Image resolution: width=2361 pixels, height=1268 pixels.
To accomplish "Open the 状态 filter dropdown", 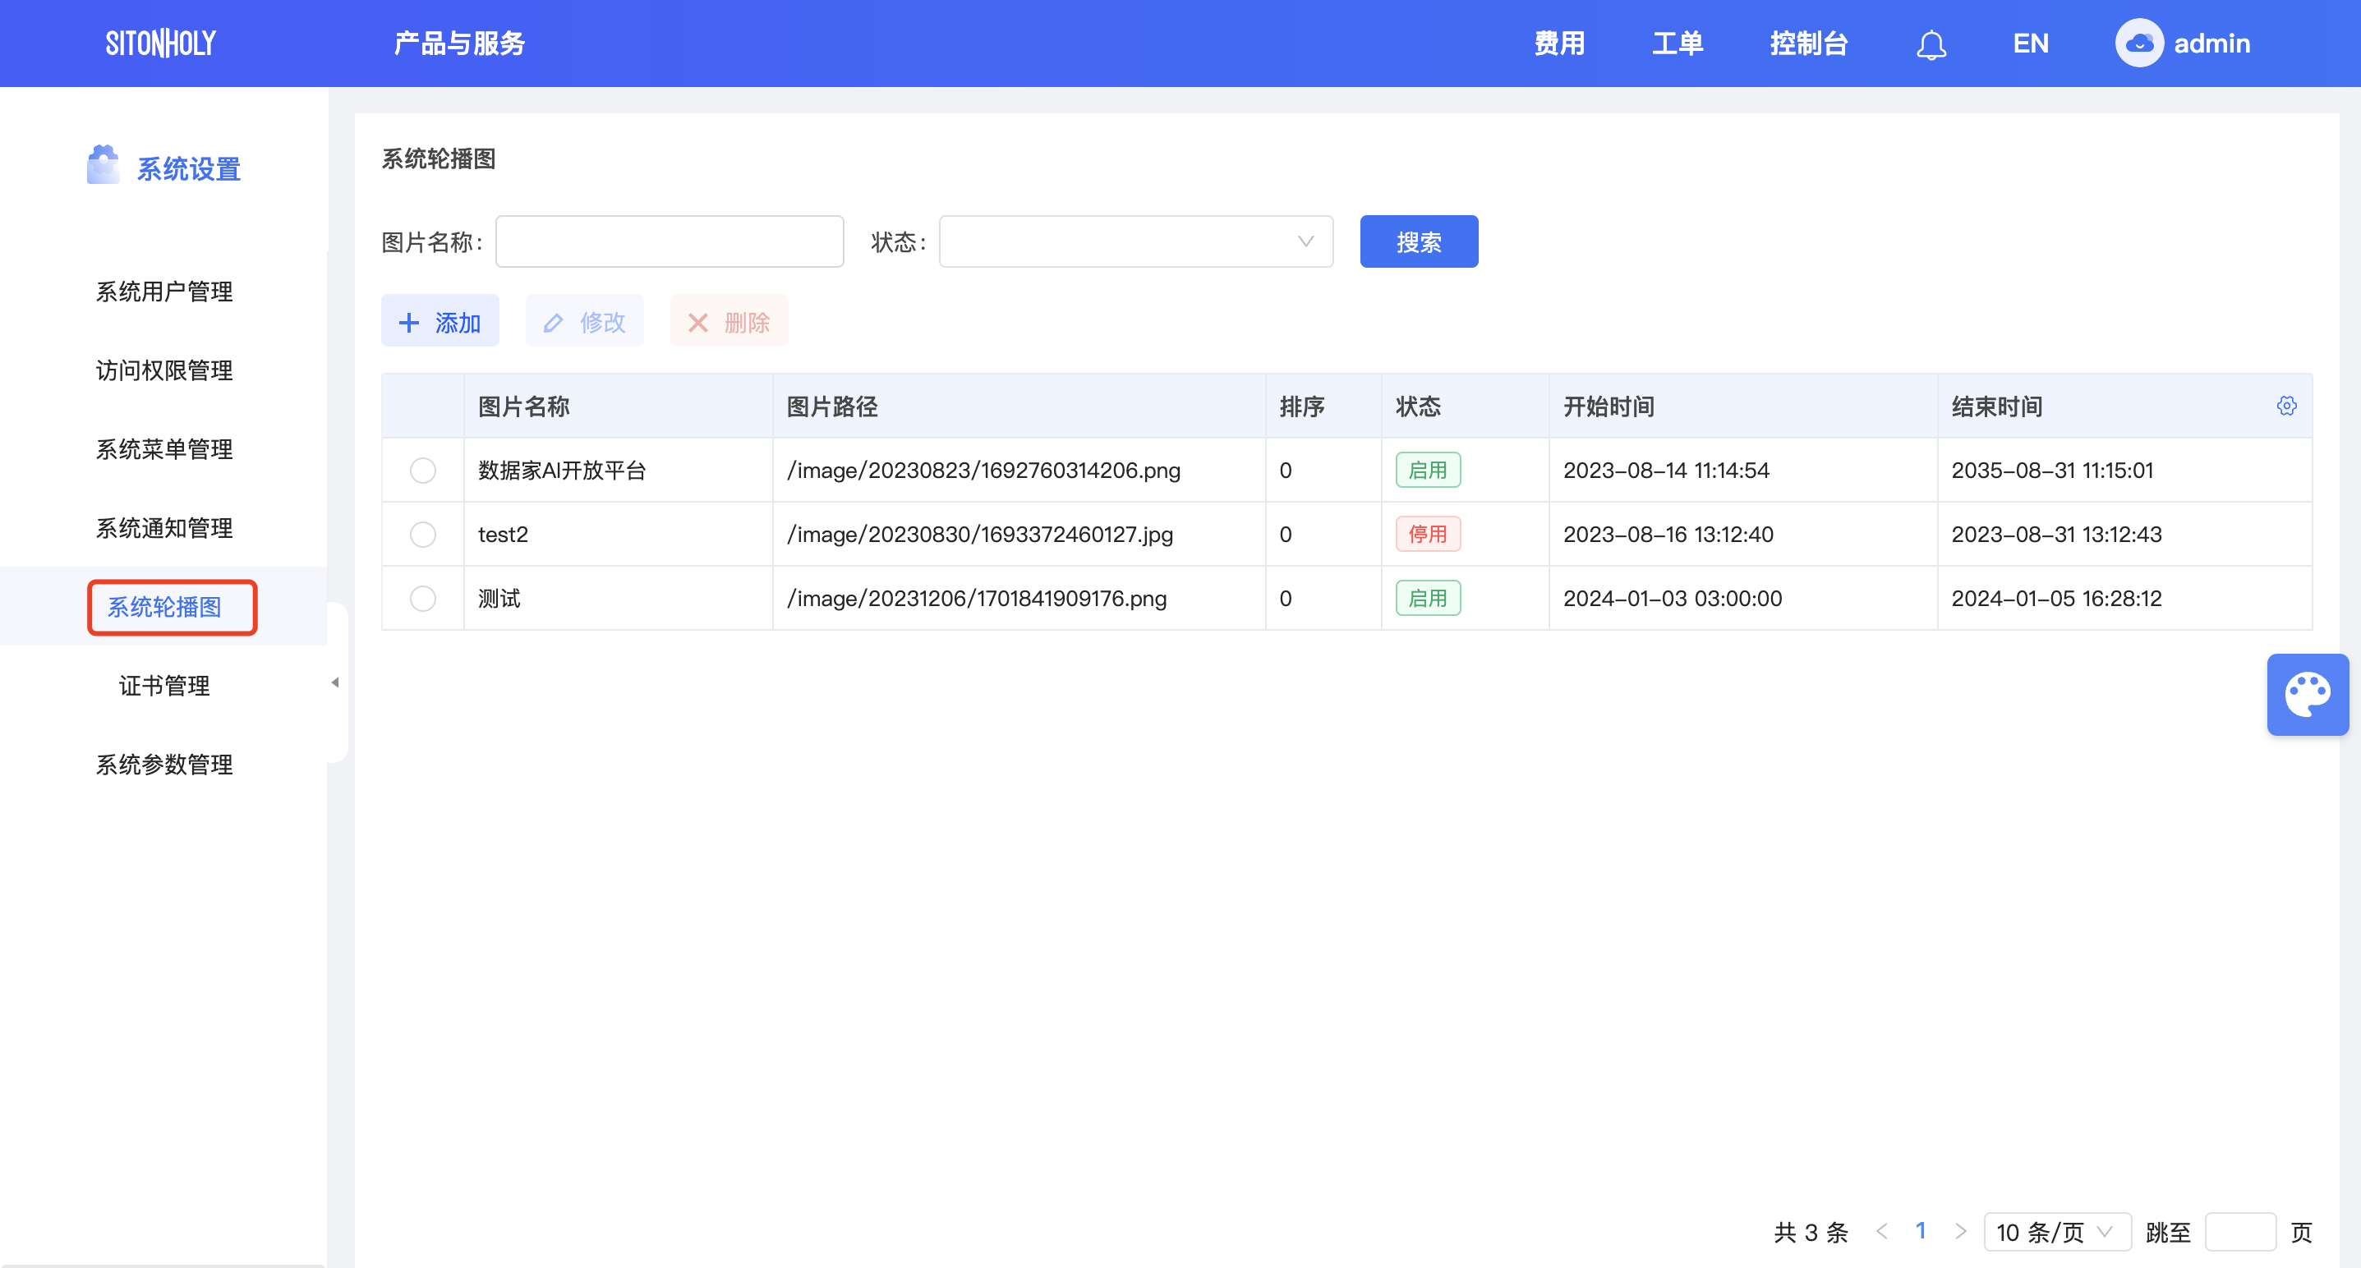I will click(1135, 242).
